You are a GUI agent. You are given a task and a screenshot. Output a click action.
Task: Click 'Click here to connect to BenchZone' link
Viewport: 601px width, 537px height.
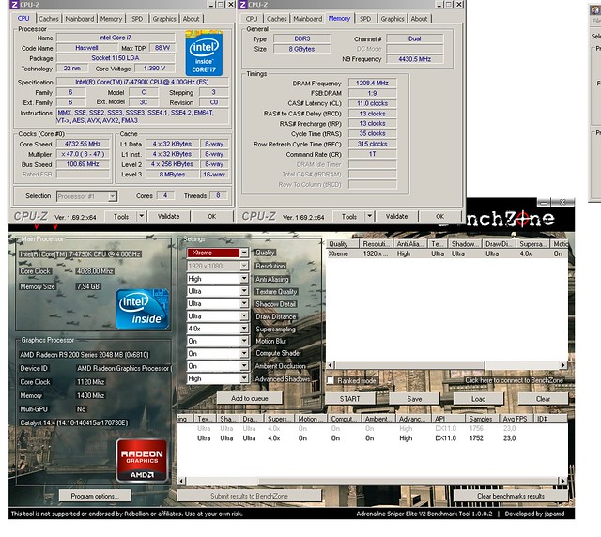[x=514, y=380]
